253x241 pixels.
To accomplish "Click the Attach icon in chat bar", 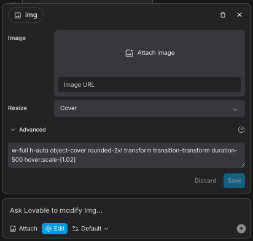I will [13, 229].
